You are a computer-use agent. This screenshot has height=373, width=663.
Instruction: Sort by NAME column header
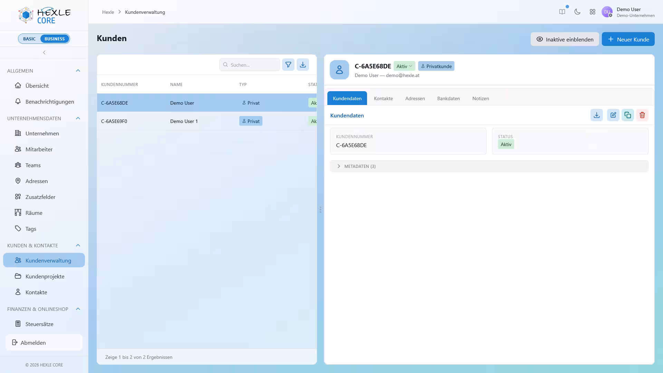[x=176, y=85]
